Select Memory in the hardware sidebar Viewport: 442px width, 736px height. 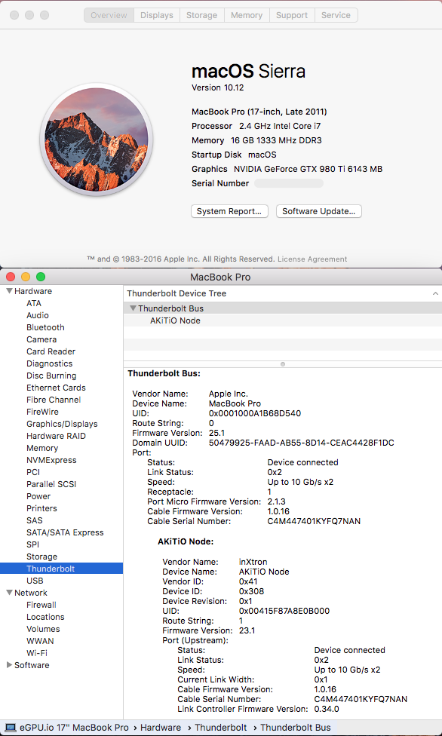42,448
